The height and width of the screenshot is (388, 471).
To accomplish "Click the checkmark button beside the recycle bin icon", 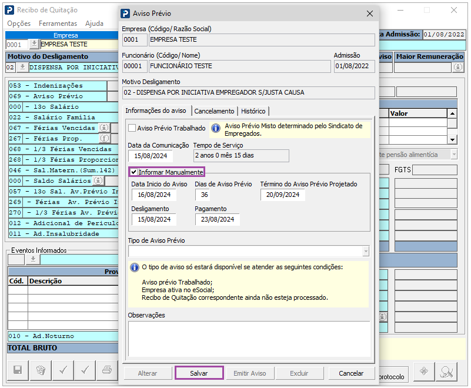I will (x=63, y=370).
